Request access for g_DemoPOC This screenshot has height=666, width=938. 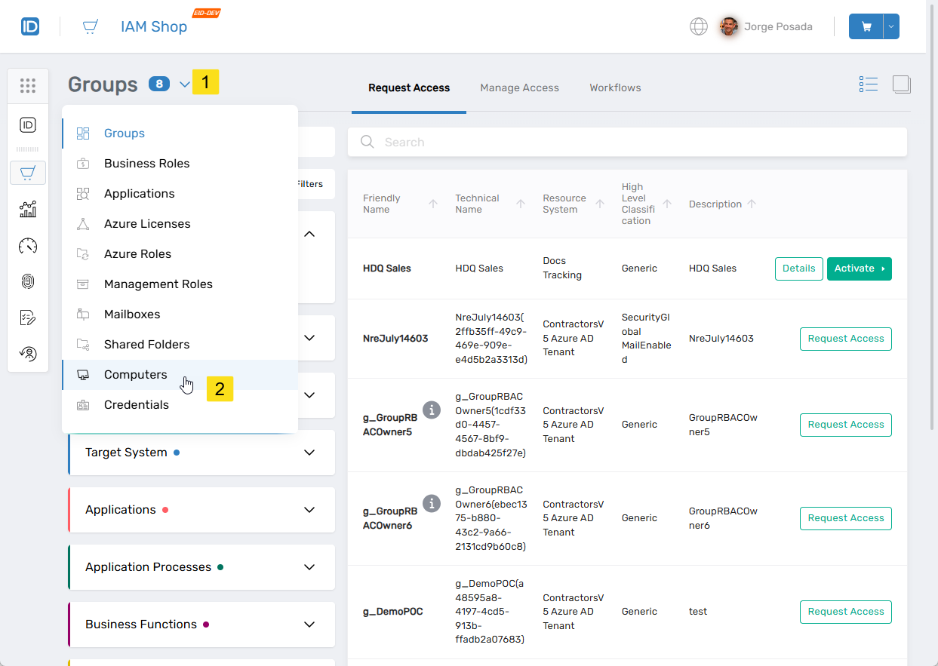coord(845,612)
